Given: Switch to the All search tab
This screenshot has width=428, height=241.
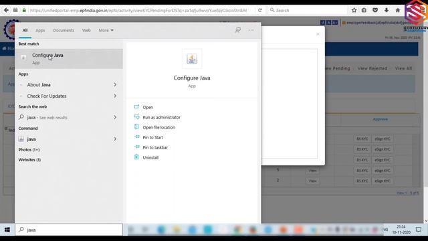Looking at the screenshot, I should tap(25, 30).
